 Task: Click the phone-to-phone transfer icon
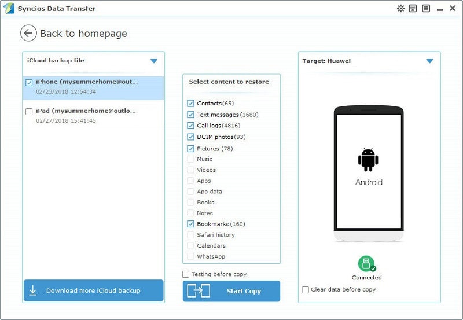tap(199, 291)
